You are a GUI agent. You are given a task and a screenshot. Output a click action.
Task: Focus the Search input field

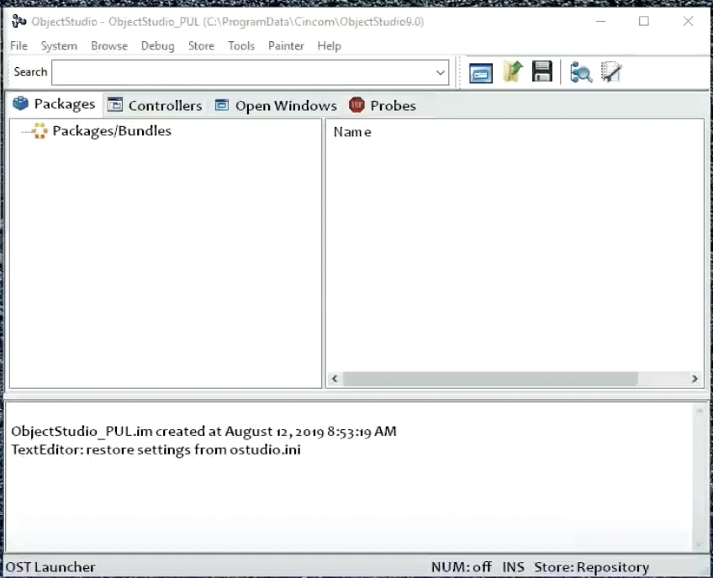(244, 73)
